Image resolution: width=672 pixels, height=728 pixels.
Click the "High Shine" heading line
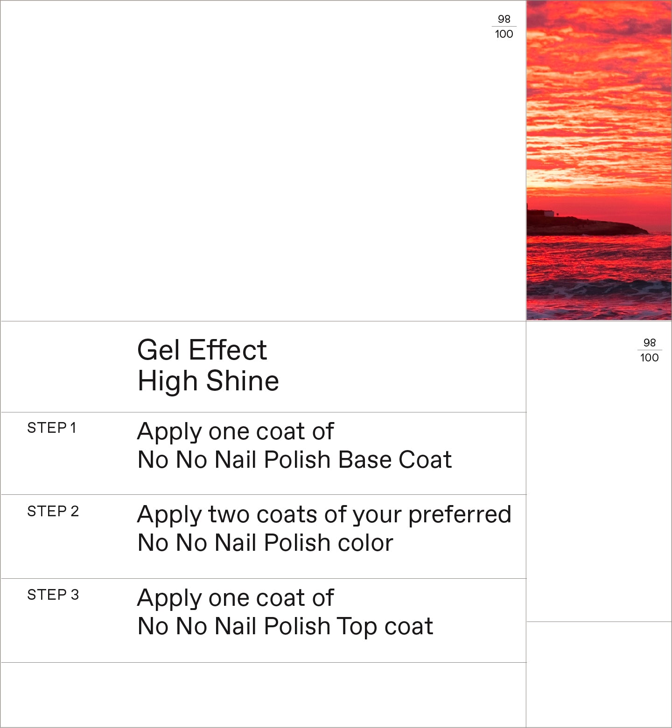(208, 381)
